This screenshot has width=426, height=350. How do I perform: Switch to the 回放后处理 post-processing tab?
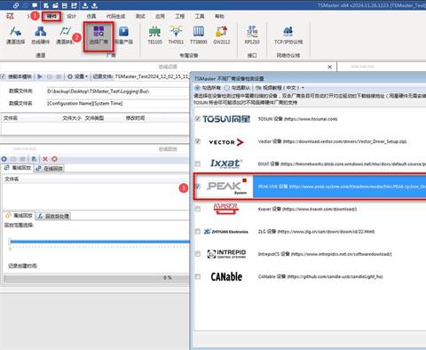coord(53,216)
